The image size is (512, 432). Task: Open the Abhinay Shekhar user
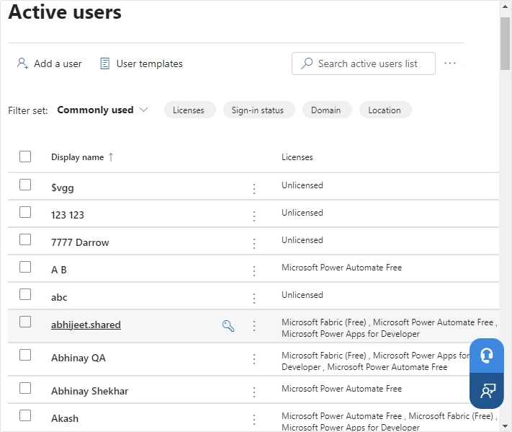click(x=89, y=391)
